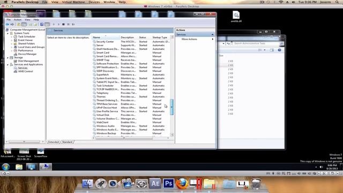Viewport: 343px width, 193px height.
Task: Open the Help menu in Computer Management
Action: [x=36, y=20]
